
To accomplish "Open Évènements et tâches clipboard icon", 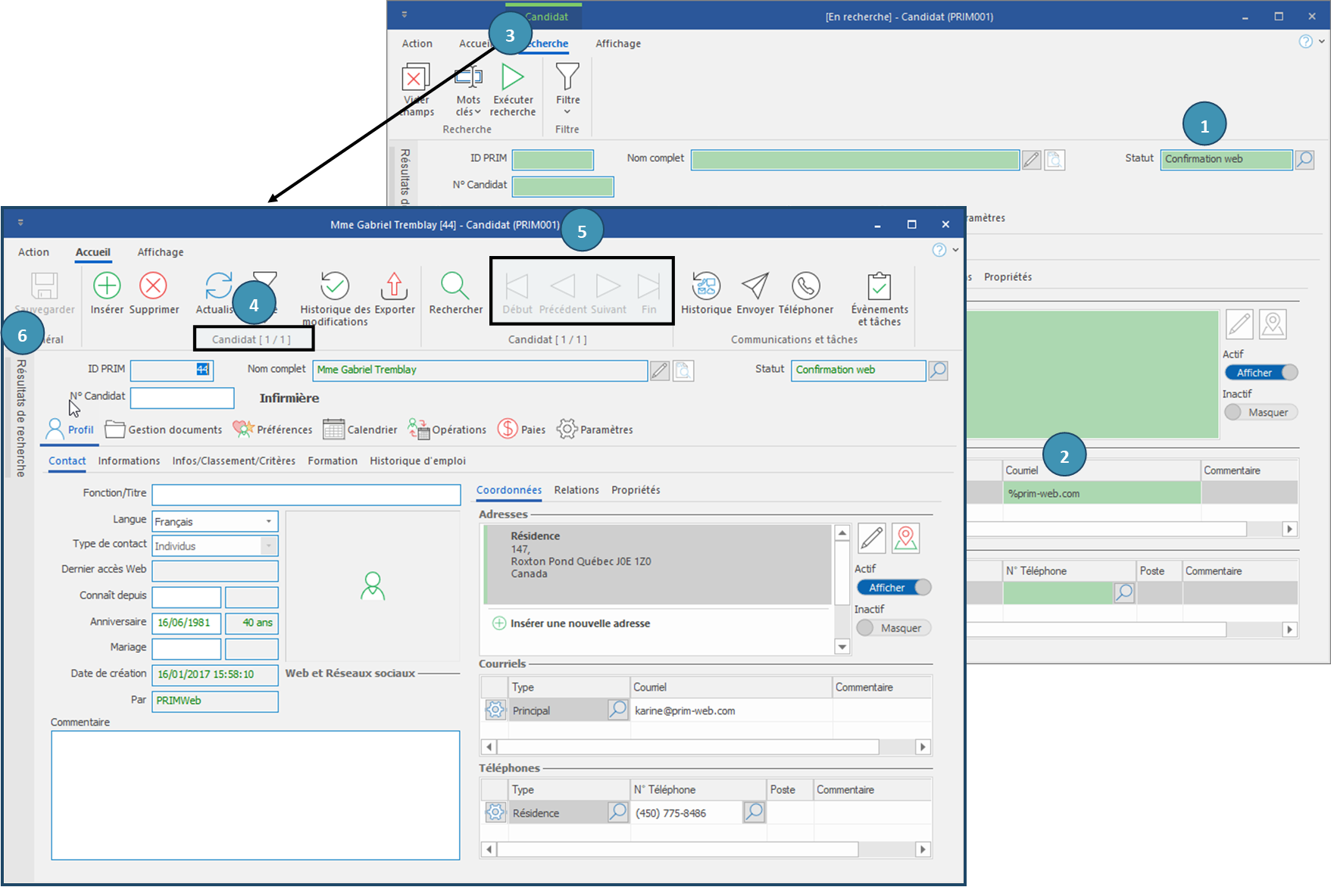I will point(879,286).
